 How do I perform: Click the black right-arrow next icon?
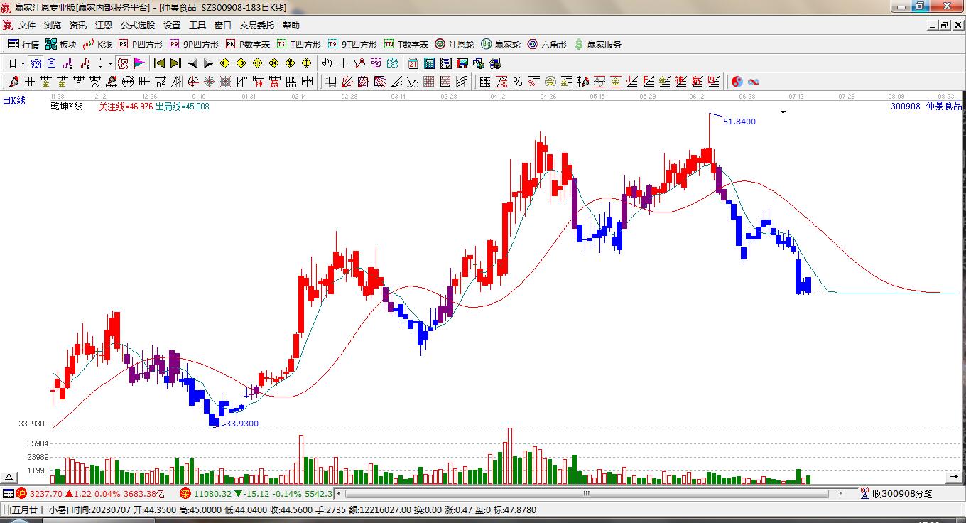click(x=209, y=63)
